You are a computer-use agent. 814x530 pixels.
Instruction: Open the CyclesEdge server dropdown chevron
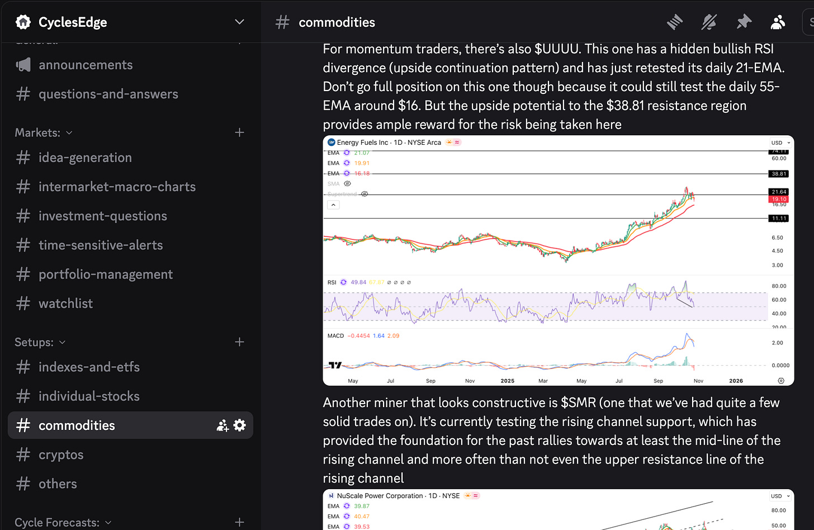[x=239, y=22]
